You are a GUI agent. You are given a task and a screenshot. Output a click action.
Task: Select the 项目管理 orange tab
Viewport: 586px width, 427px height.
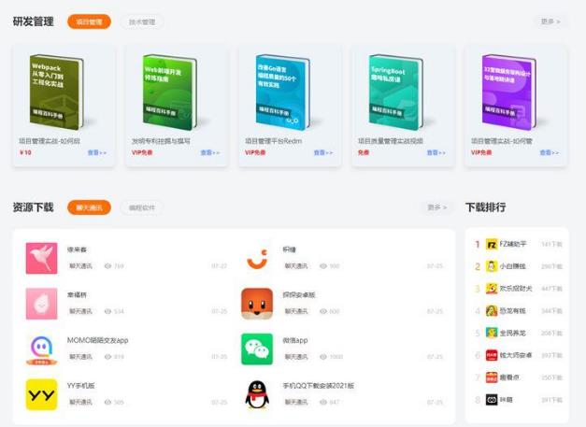(x=89, y=21)
